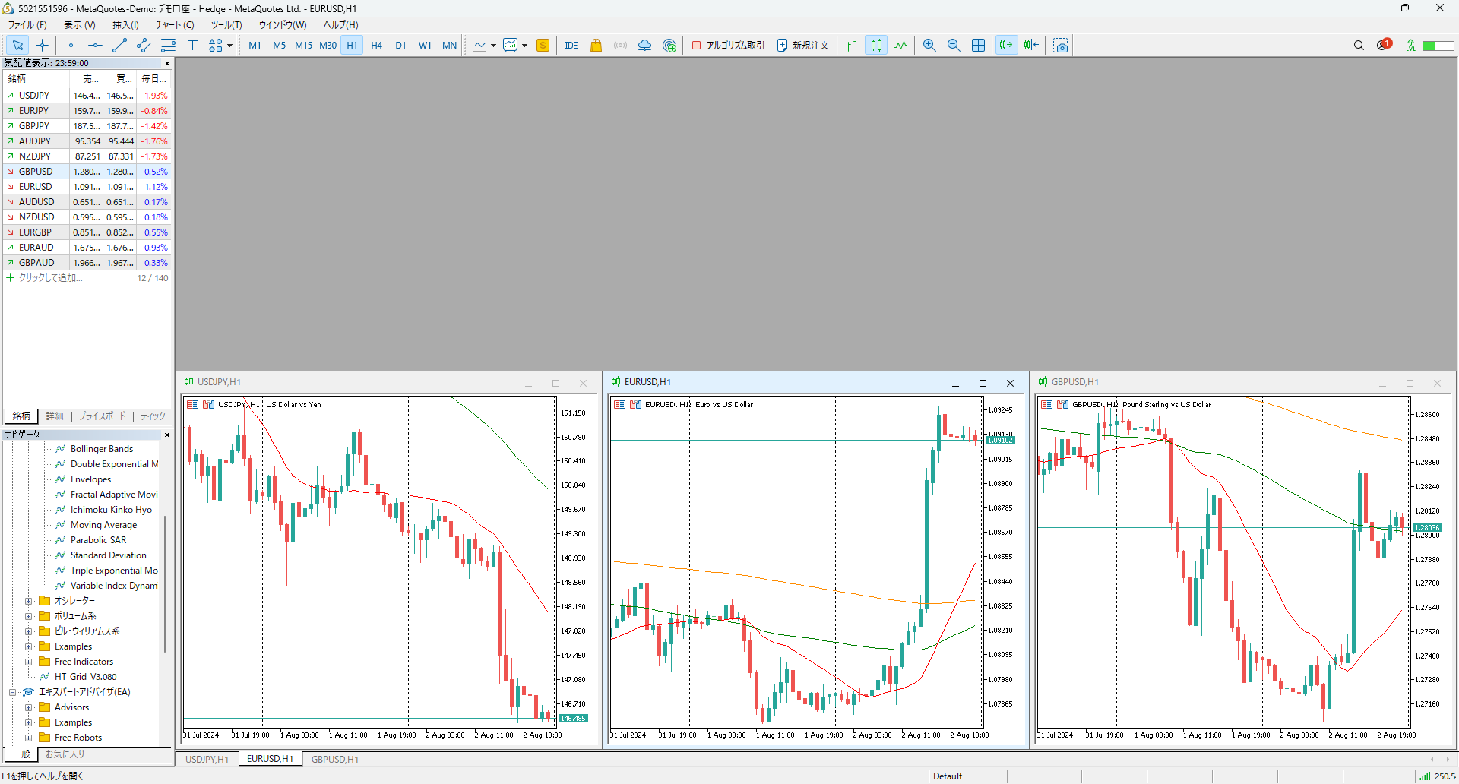Select the H4 timeframe button
Screen dimensions: 1459x784
(x=376, y=46)
